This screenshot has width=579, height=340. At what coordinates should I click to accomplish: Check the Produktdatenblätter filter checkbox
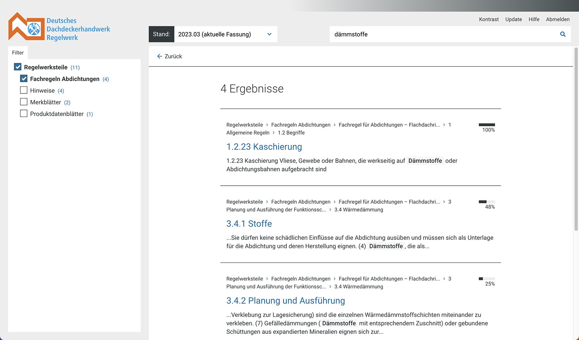click(24, 113)
